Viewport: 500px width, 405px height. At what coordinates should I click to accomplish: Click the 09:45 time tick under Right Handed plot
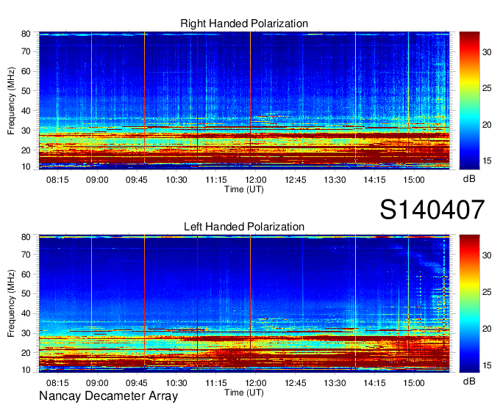click(x=137, y=180)
